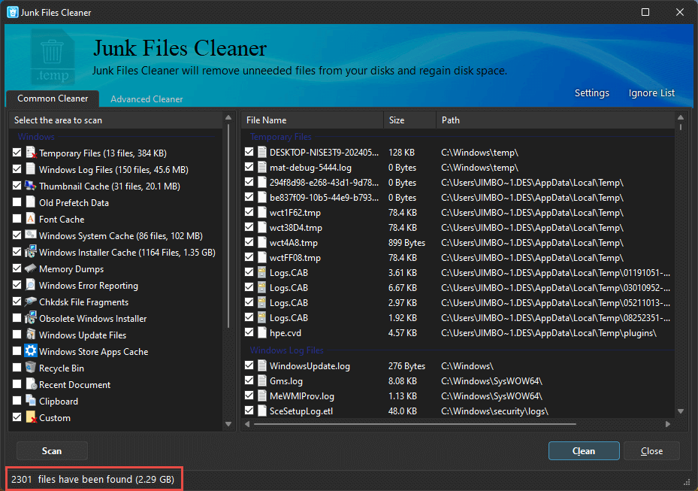Image resolution: width=698 pixels, height=491 pixels.
Task: Click the file list right scroll arrow
Action: [668, 424]
